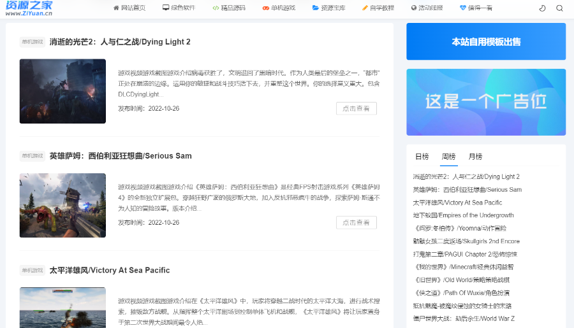
Task: Click the 单机游戏 tag on the Dying Light 2 post
Action: 33,41
